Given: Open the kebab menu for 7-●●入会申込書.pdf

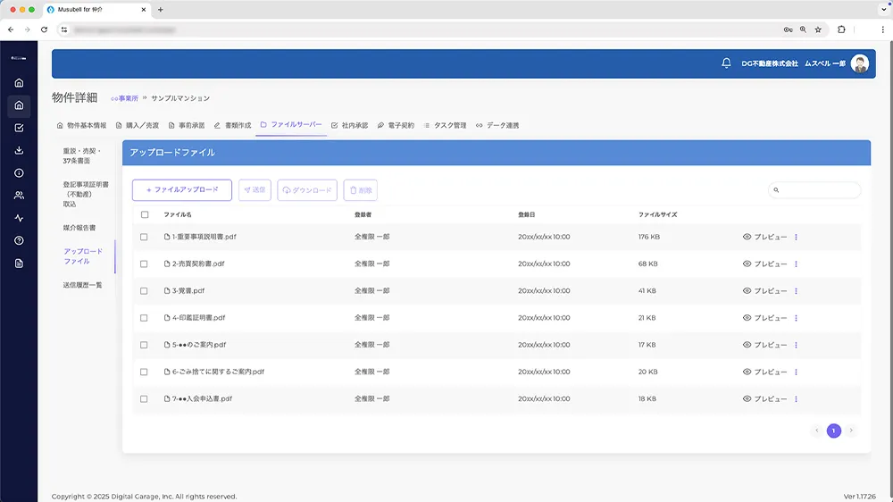Looking at the screenshot, I should (x=796, y=399).
